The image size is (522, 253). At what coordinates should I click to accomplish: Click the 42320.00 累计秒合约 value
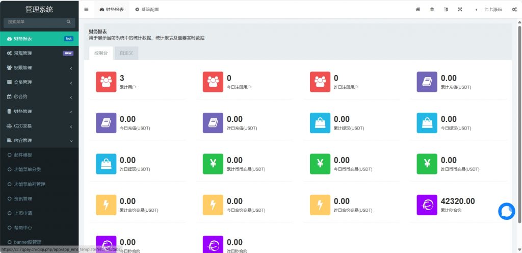(x=458, y=201)
